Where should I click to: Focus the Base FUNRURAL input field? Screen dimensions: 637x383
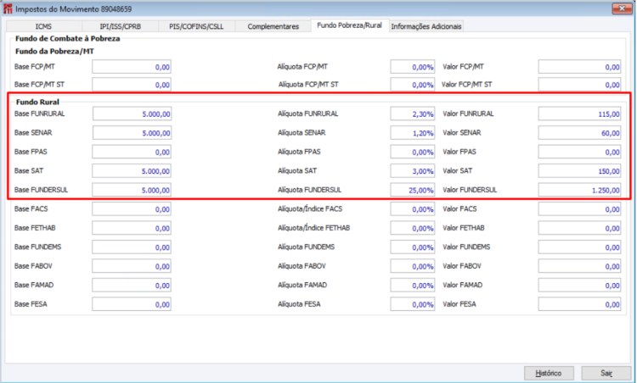[x=132, y=114]
